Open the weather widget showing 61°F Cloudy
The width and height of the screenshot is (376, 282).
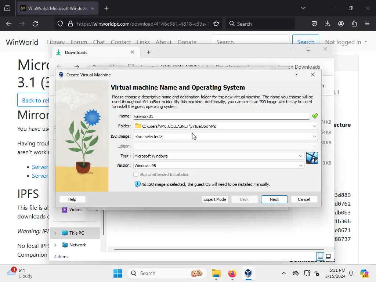(20, 273)
